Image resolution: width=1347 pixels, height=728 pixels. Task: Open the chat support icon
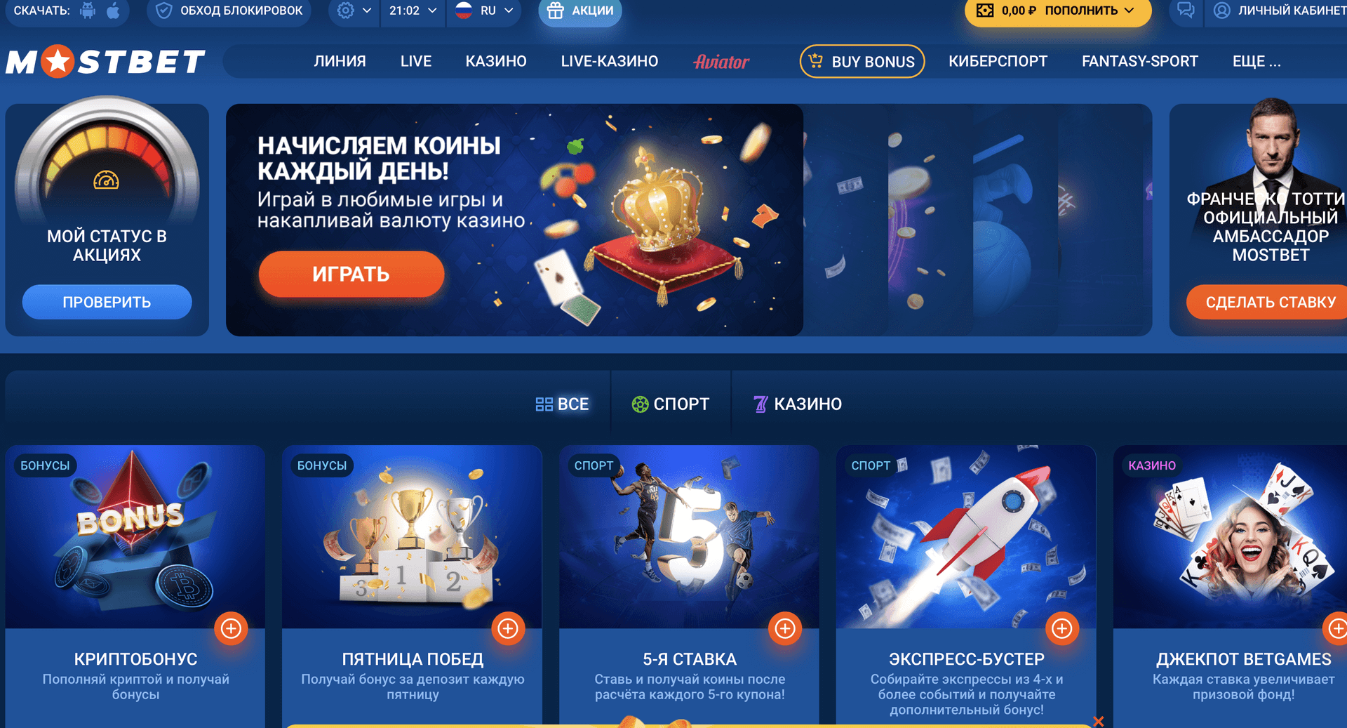[1186, 10]
